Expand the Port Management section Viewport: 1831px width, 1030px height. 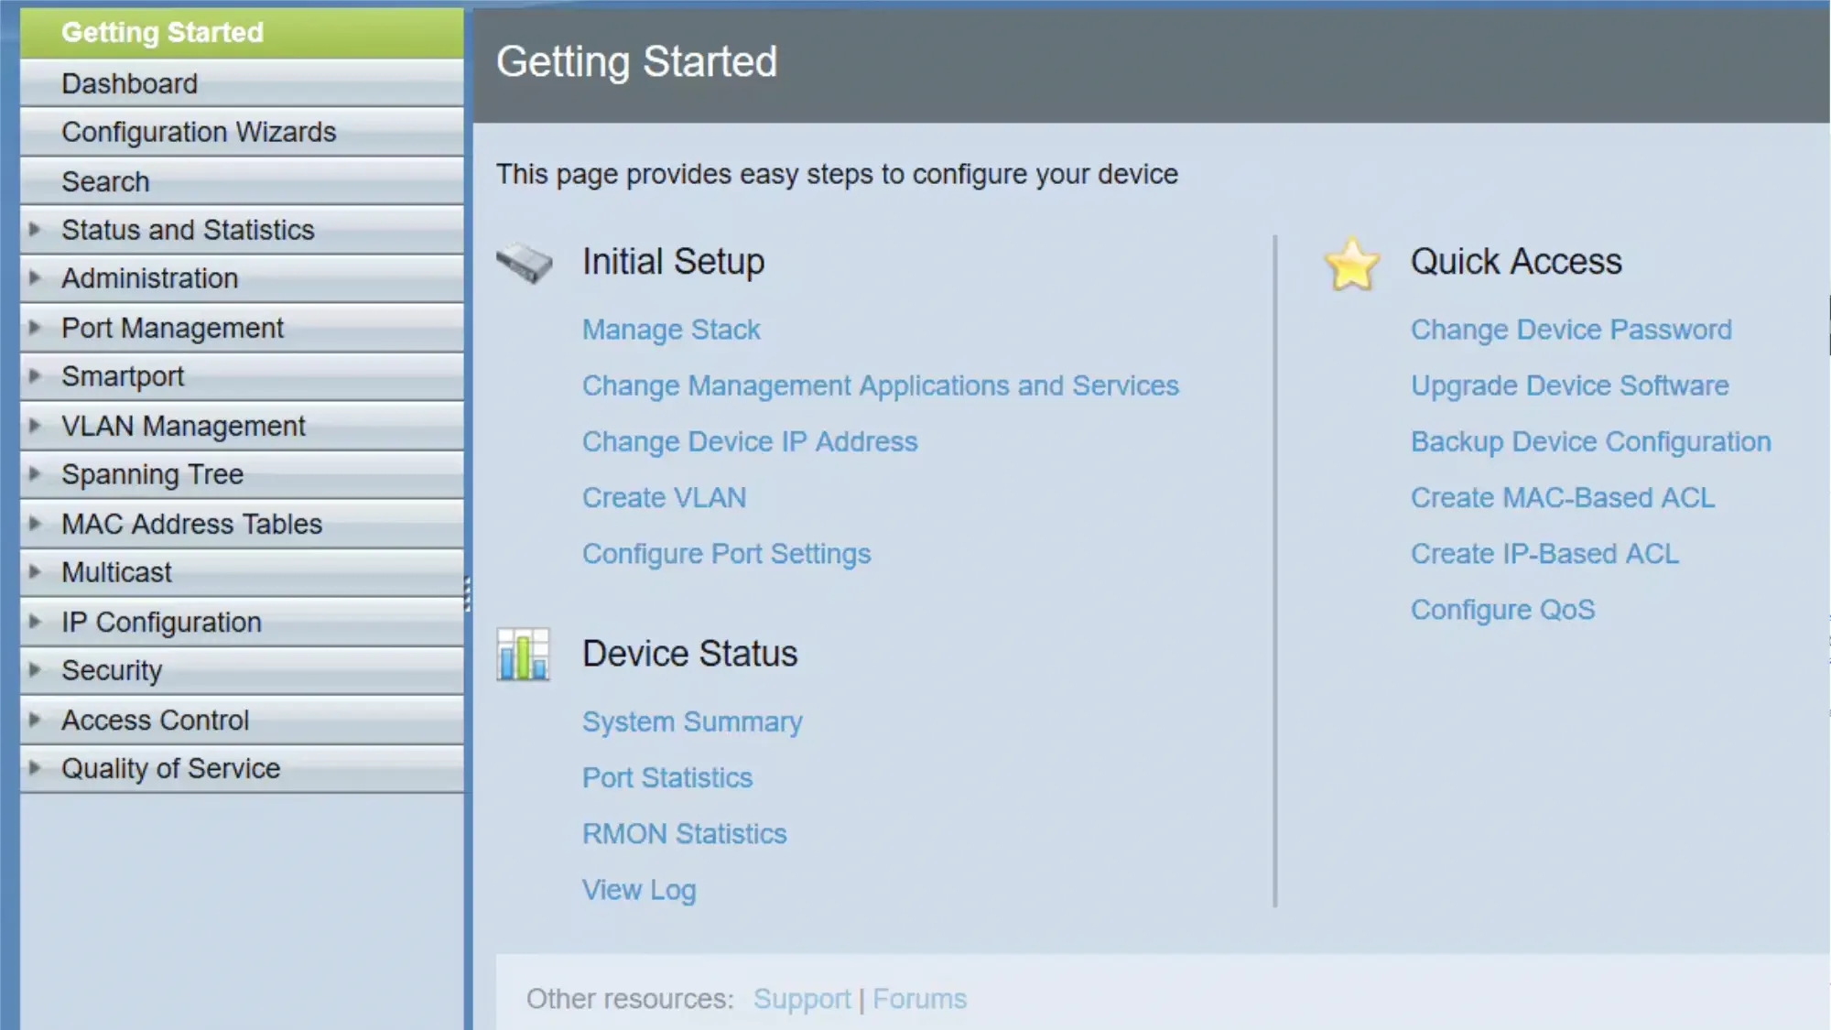pos(171,327)
